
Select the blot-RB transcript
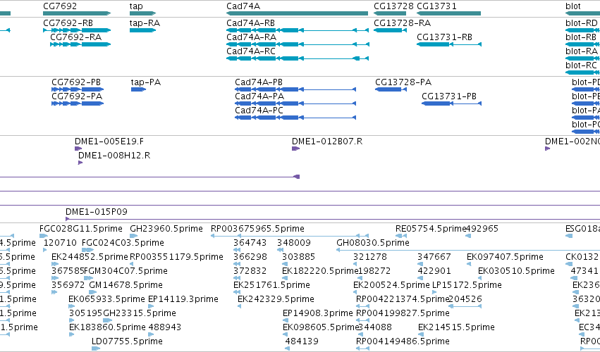click(583, 44)
